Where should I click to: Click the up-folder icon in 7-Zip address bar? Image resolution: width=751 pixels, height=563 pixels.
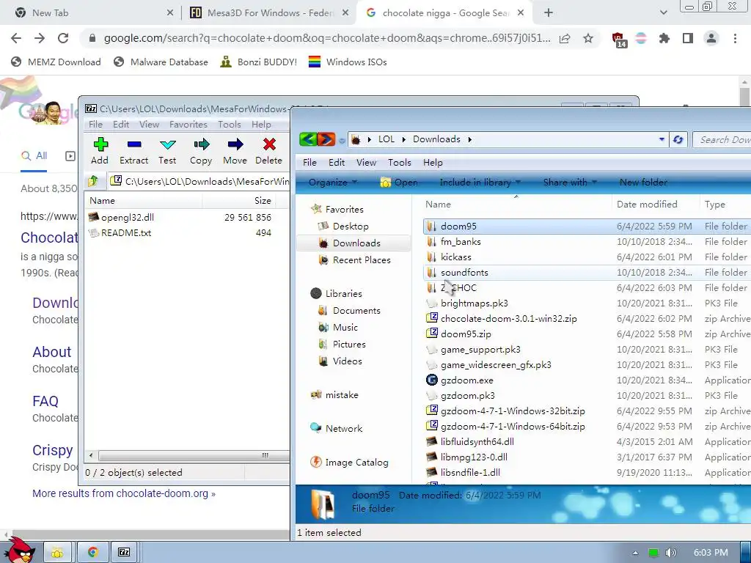[x=93, y=181]
